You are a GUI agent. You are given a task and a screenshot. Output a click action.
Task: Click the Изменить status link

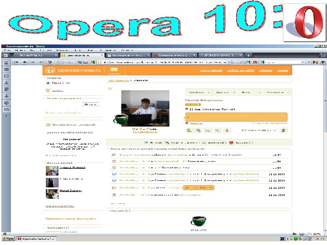[196, 123]
